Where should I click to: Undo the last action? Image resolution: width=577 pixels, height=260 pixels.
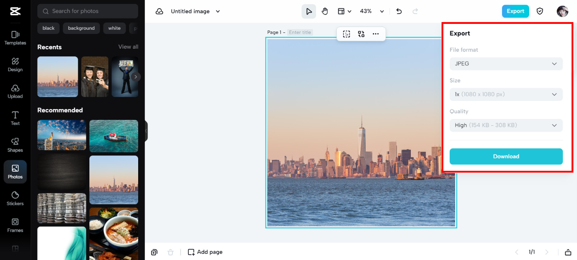399,11
